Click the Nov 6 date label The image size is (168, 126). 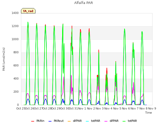(126, 108)
